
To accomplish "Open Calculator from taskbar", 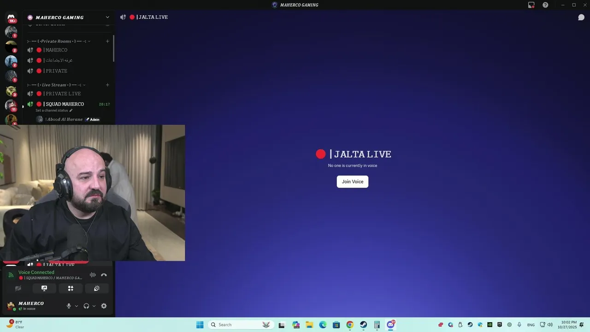I will pyautogui.click(x=377, y=325).
